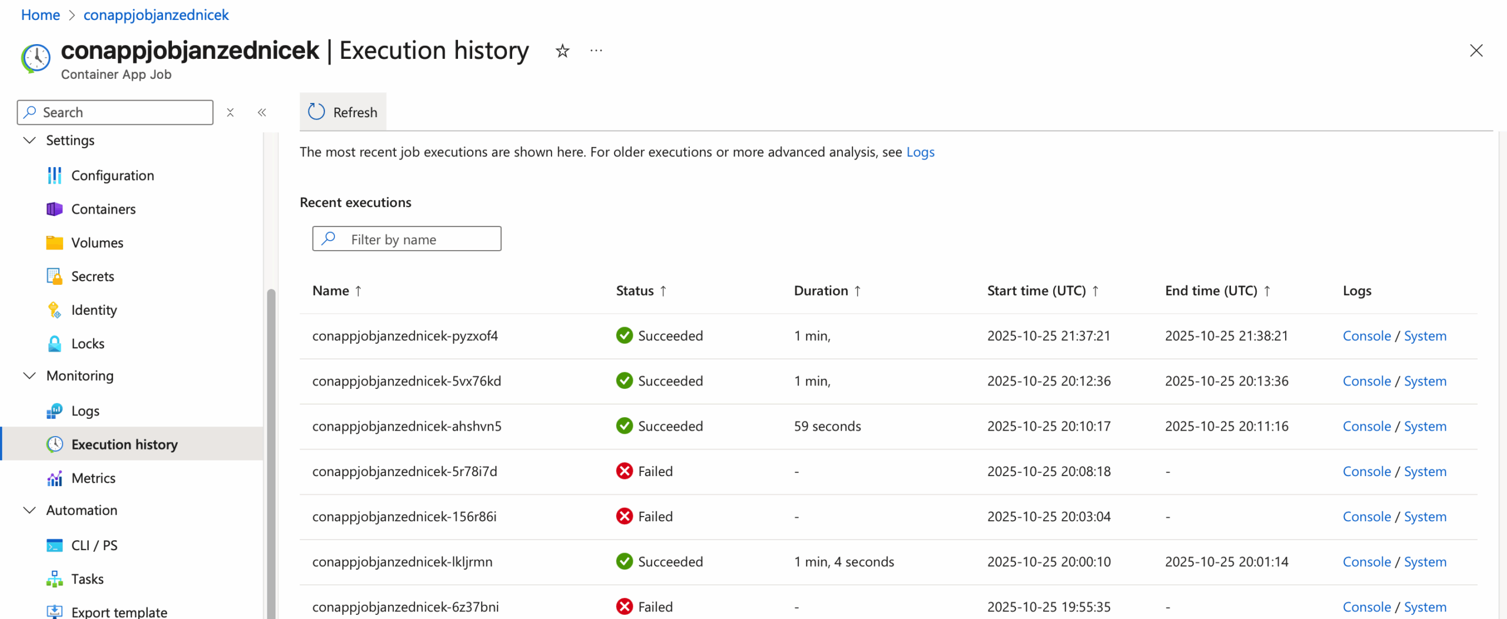Open Containers settings page
Screen dimensions: 1507x619
click(103, 209)
